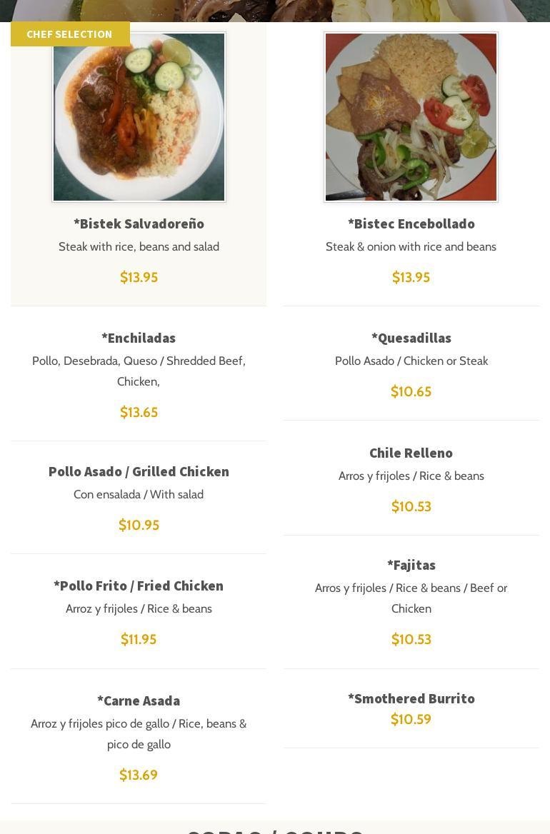This screenshot has height=834, width=550.
Task: Click the "Con ensalada / With salad" description
Action: tap(139, 494)
